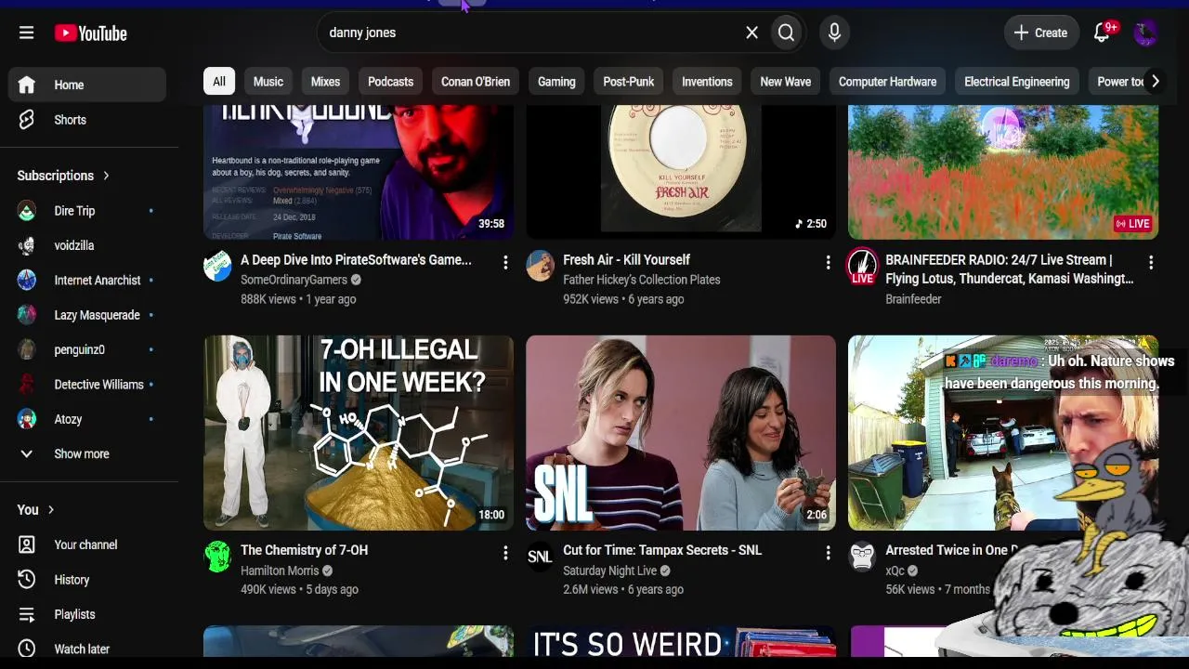Open The Chemistry of 7-OH title

pyautogui.click(x=304, y=550)
